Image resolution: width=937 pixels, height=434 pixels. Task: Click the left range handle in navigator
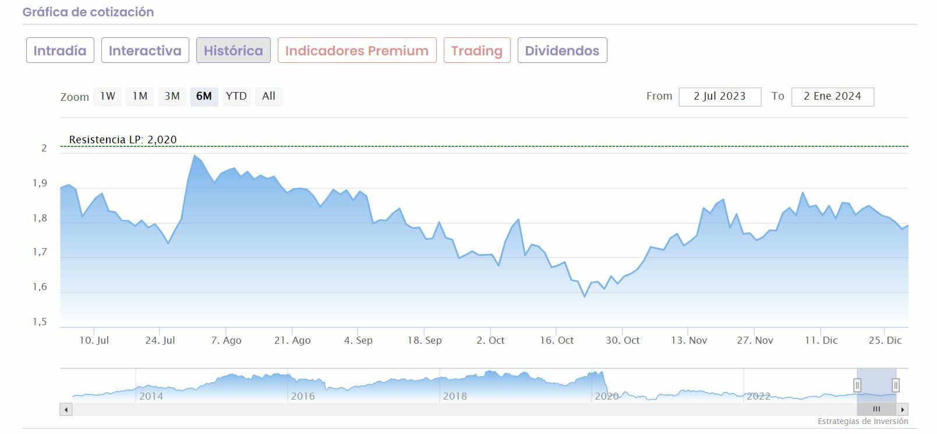click(857, 385)
